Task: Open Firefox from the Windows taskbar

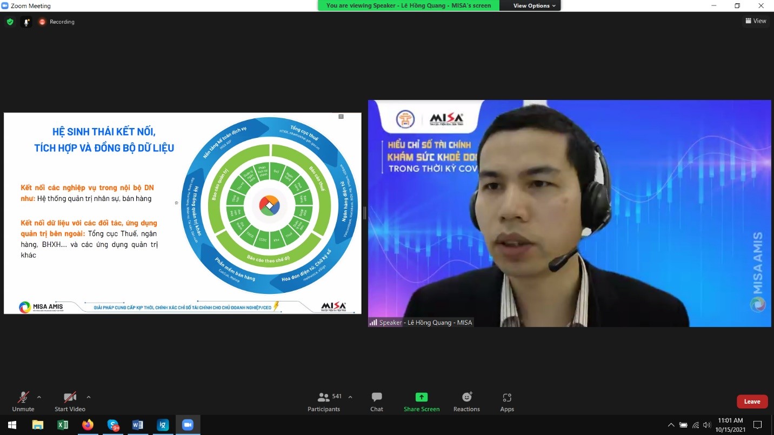Action: 88,425
